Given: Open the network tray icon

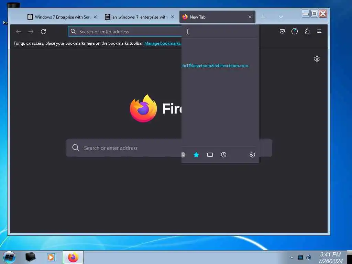Looking at the screenshot, I should (300, 257).
